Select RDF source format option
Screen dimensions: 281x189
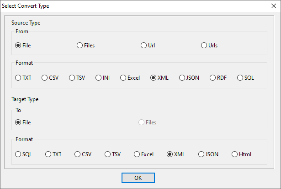pyautogui.click(x=213, y=78)
